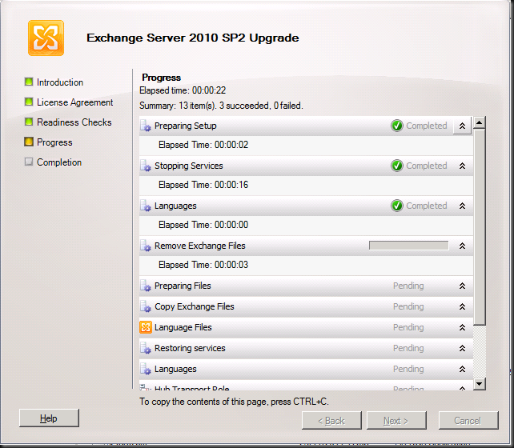Click the Remove Exchange Files progress bar
The height and width of the screenshot is (448, 514).
pos(408,246)
